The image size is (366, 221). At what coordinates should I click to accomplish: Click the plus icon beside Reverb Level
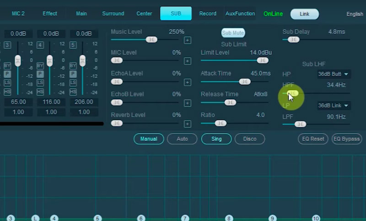point(188,124)
